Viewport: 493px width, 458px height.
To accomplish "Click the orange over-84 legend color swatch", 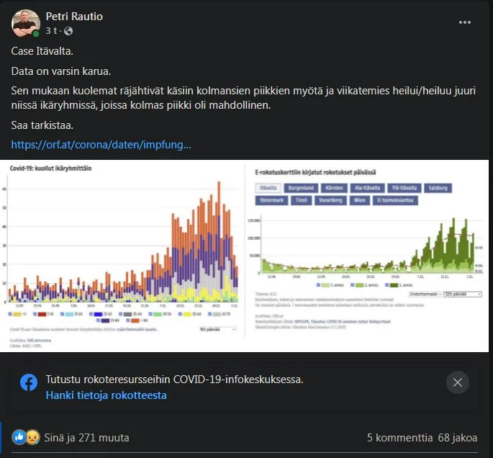I will (135, 320).
